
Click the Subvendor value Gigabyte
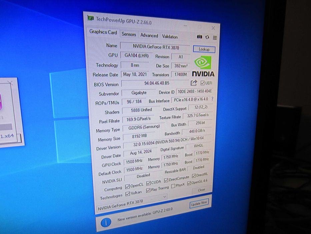[139, 93]
